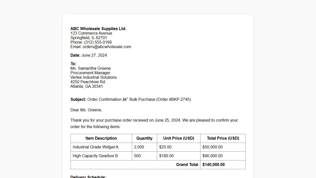Click the Subject line with order number

coord(131,100)
